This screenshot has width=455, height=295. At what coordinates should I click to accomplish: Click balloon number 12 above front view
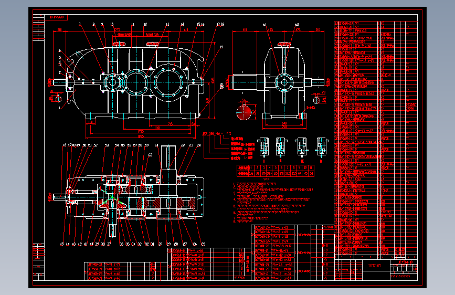145,24
